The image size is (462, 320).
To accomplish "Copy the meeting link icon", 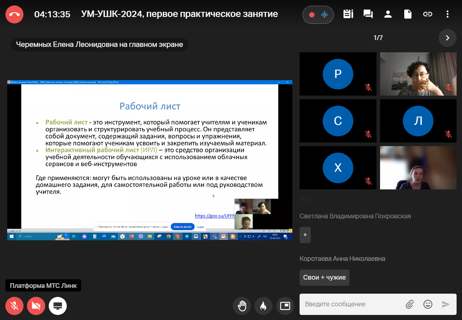I will [x=427, y=14].
